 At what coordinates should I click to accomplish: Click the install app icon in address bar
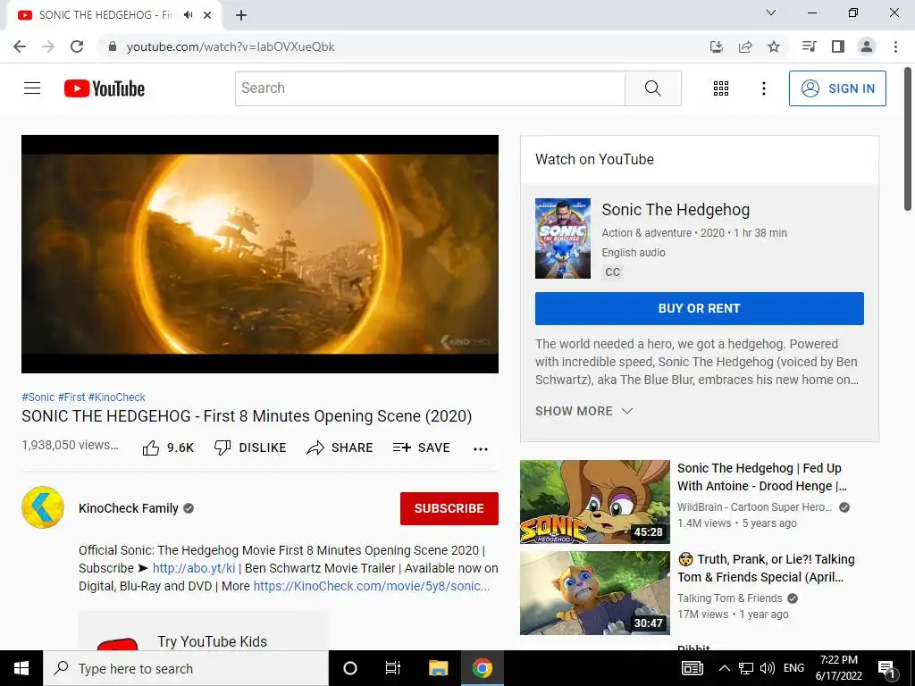pos(716,46)
